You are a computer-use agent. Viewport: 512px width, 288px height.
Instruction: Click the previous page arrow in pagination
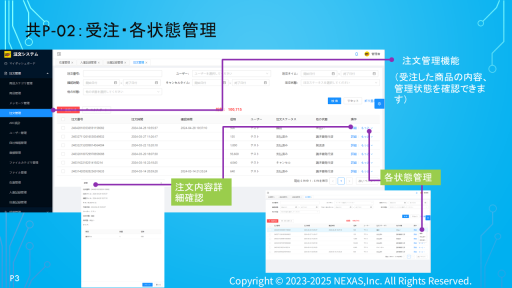click(332, 181)
